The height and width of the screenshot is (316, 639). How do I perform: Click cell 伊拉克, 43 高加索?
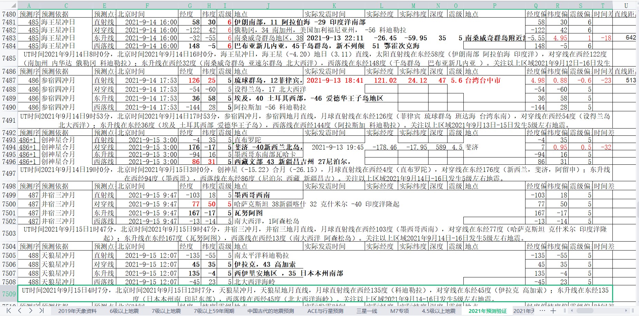(268, 264)
